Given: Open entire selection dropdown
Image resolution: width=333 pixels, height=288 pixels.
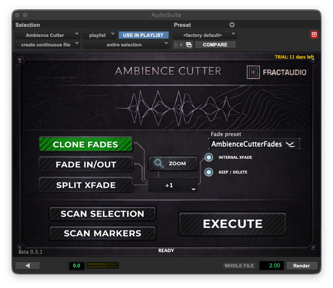Looking at the screenshot, I should pos(126,45).
